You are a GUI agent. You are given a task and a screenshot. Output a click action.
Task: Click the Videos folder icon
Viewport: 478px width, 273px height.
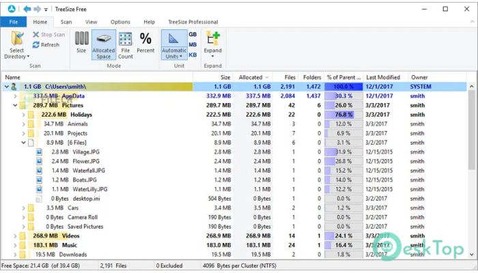point(23,236)
